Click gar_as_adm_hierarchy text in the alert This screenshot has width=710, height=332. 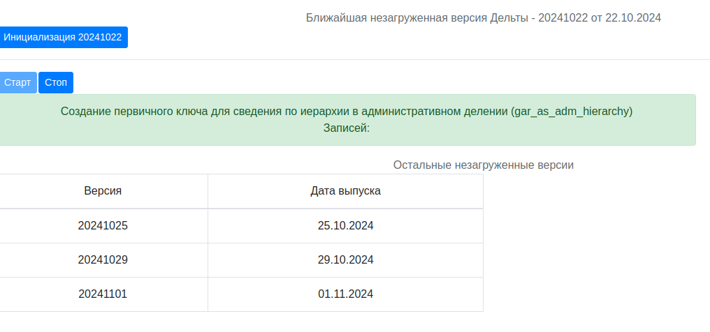(x=571, y=111)
